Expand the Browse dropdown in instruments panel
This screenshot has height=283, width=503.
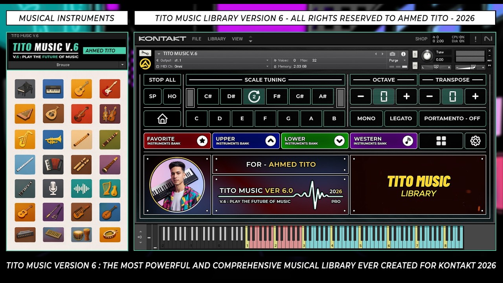[x=122, y=65]
